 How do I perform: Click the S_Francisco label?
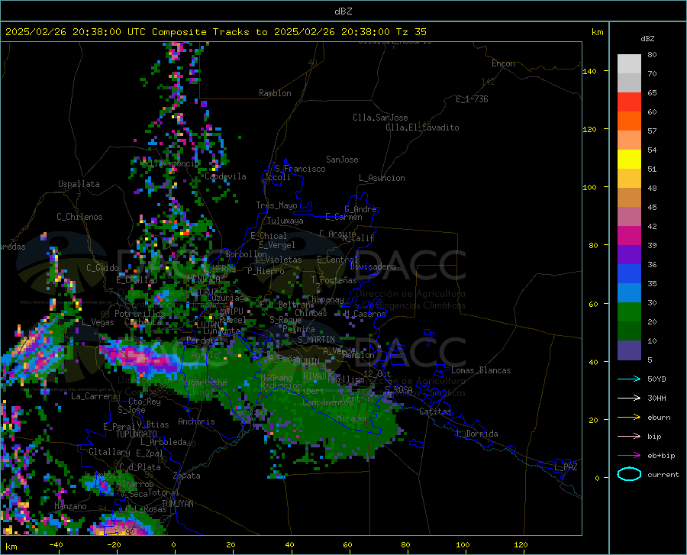(x=300, y=169)
